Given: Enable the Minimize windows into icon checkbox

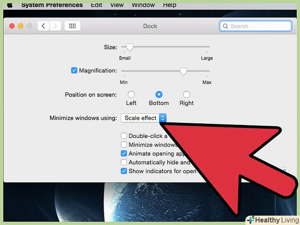Looking at the screenshot, I should (124, 145).
